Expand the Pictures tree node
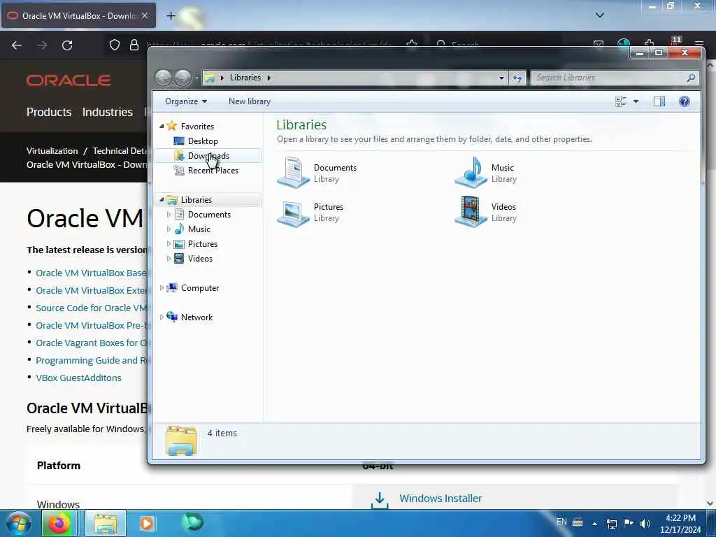The width and height of the screenshot is (716, 537). (169, 244)
